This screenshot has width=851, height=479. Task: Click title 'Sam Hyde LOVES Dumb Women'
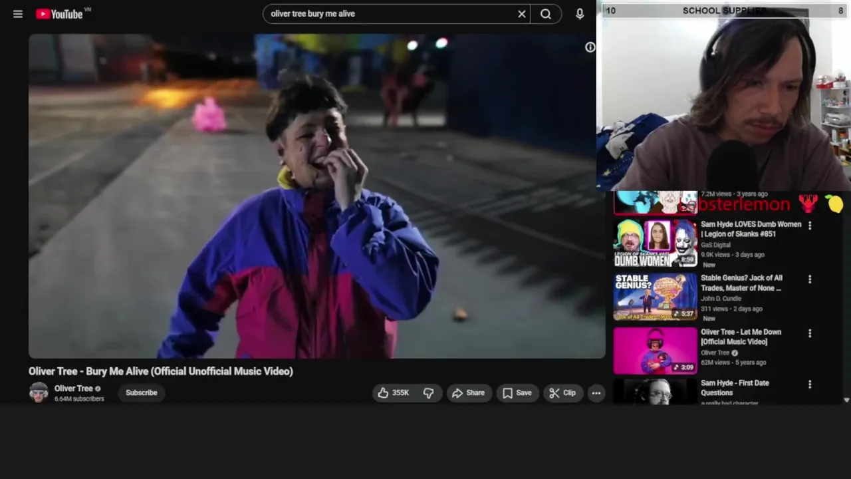tap(751, 230)
